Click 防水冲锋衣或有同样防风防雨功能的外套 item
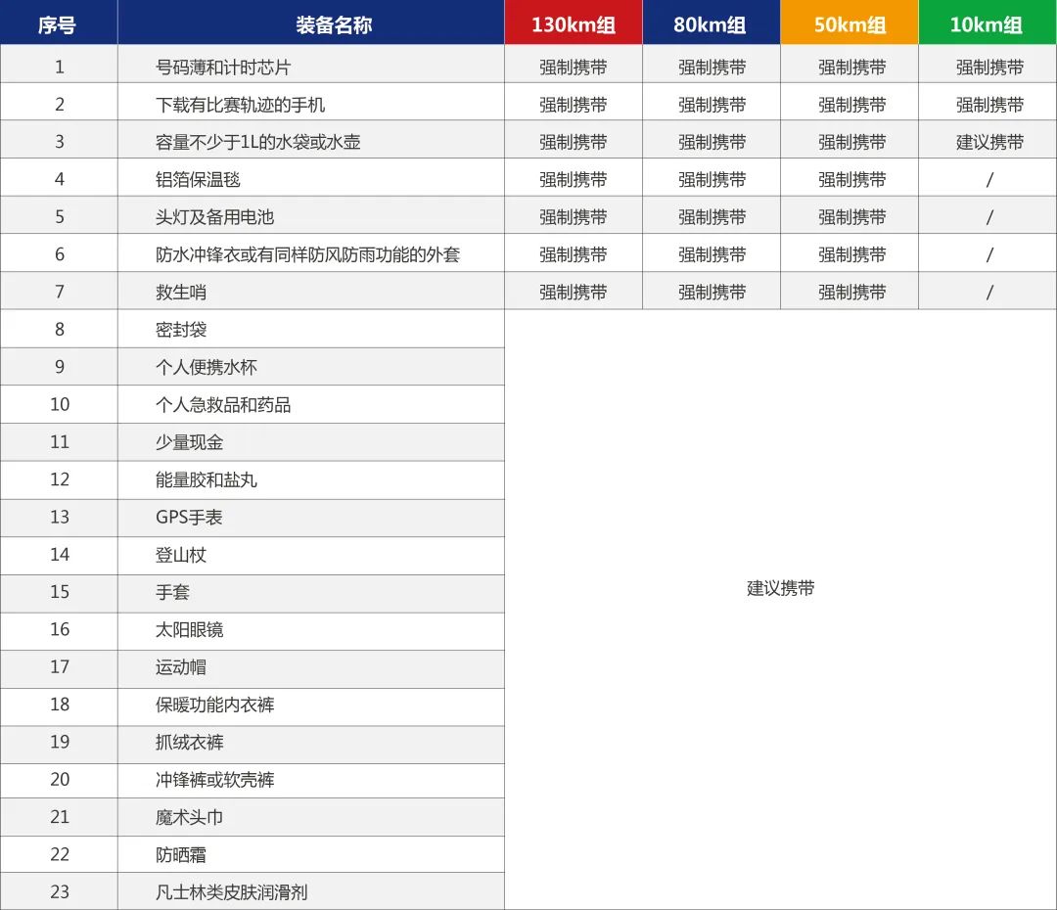The height and width of the screenshot is (910, 1057). (307, 254)
